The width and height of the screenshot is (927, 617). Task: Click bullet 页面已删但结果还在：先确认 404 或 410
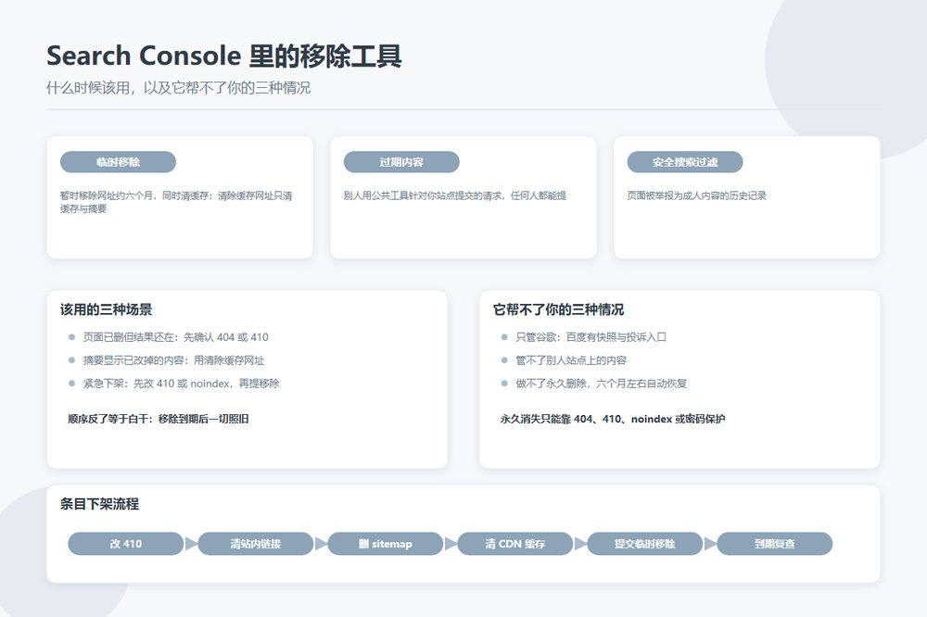pos(175,337)
